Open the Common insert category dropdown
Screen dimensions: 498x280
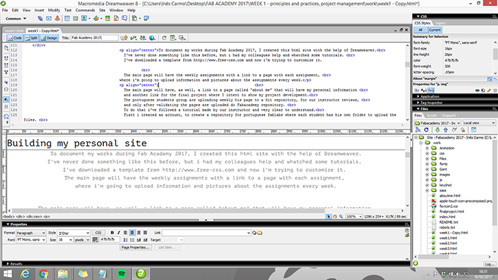pyautogui.click(x=16, y=19)
